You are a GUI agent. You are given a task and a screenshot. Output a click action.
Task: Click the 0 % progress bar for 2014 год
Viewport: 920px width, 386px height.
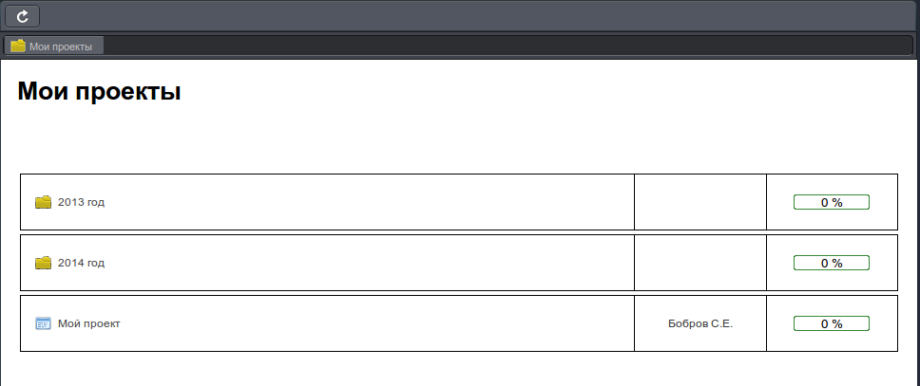[x=832, y=263]
